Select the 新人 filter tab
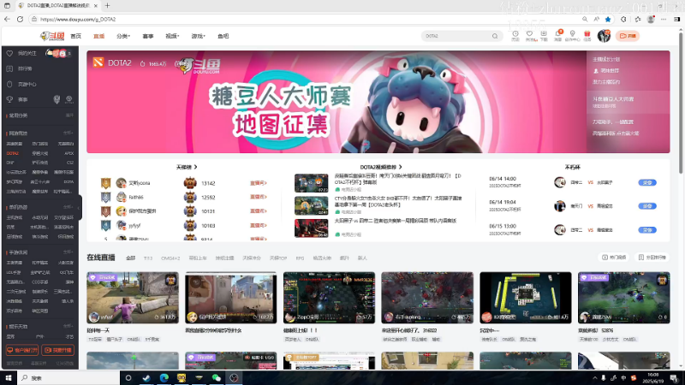The width and height of the screenshot is (685, 385). [362, 258]
